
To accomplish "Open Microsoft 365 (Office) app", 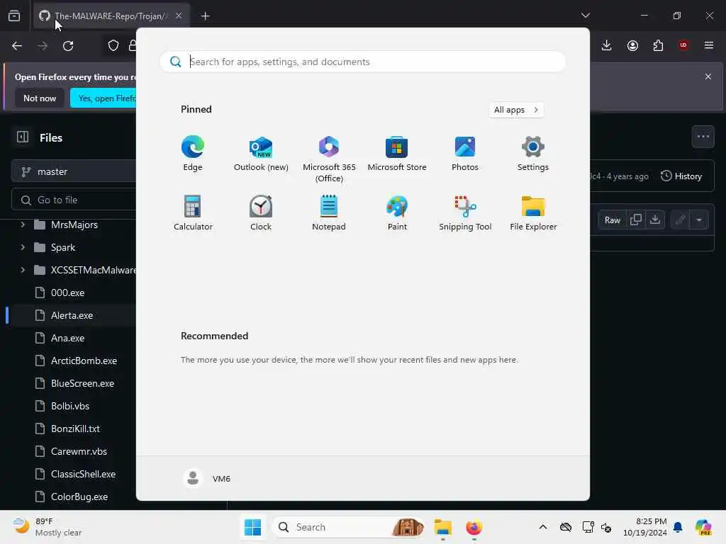I will click(x=329, y=159).
